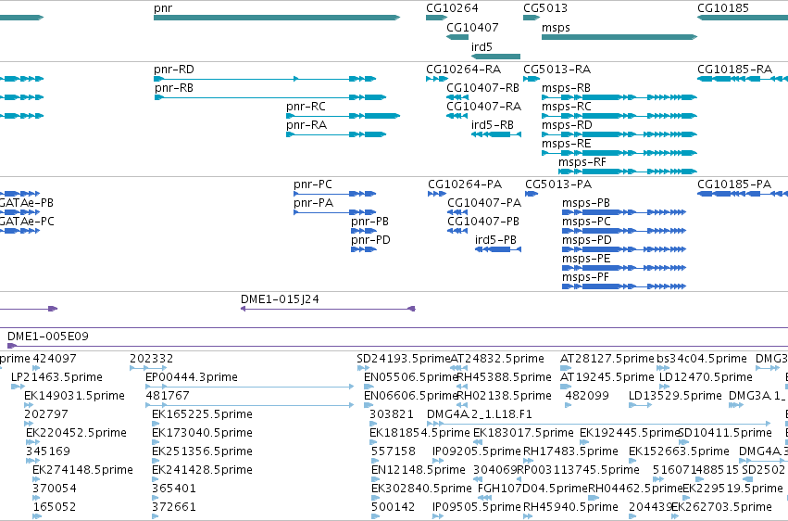This screenshot has height=521, width=788.
Task: Click protein GATAe-PB
Action: tap(20, 212)
